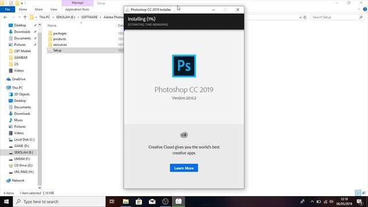Click the quick access toolbar dropdown arrow
368x207 pixels.
point(22,3)
